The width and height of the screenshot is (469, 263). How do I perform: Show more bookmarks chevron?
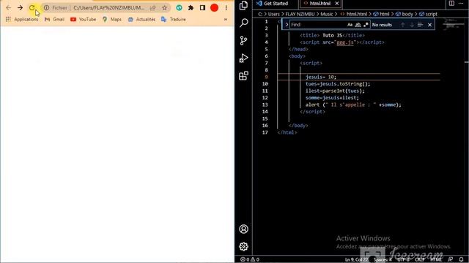point(226,20)
